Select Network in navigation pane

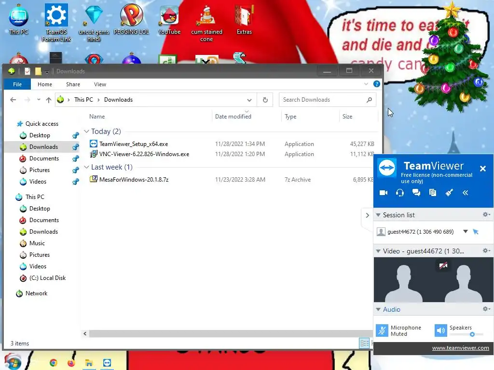36,293
